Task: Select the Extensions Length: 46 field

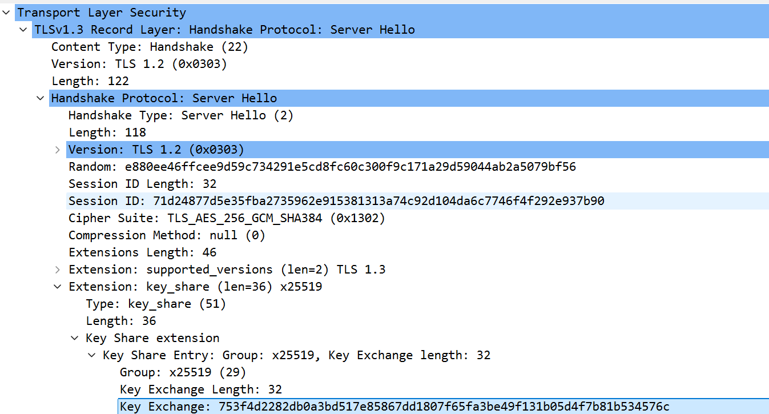Action: tap(142, 252)
